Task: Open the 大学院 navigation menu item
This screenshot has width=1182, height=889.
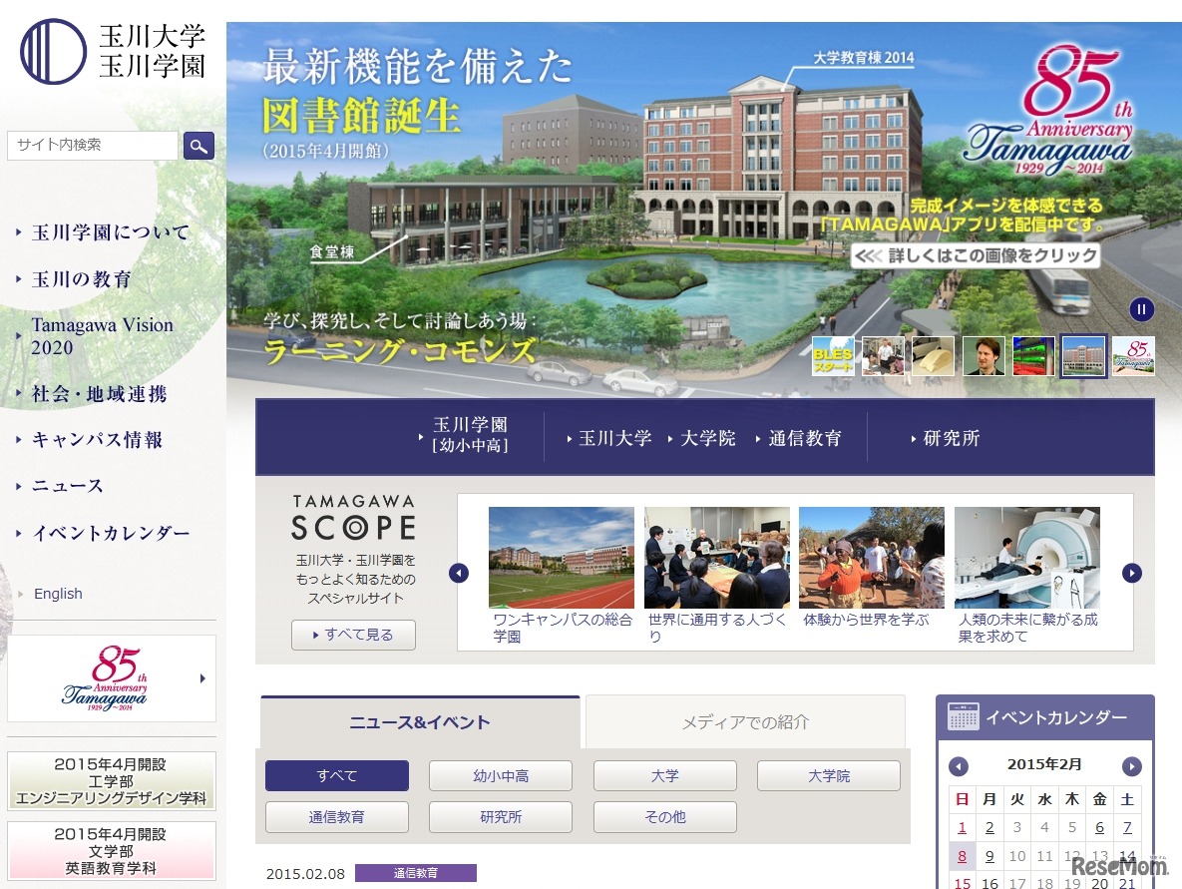Action: (708, 438)
